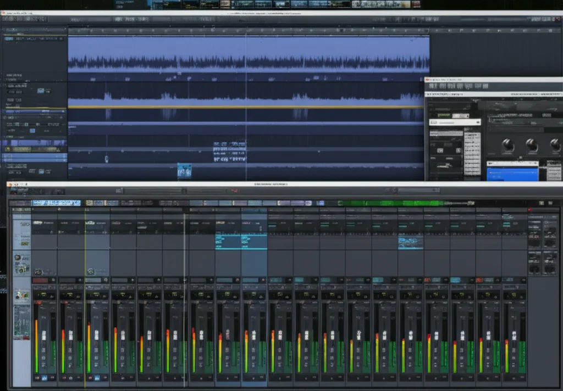The height and width of the screenshot is (391, 563).
Task: Click small icon beside first channel's red label
Action: [x=53, y=280]
